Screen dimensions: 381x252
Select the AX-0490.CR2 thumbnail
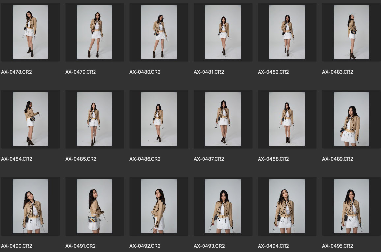30,206
